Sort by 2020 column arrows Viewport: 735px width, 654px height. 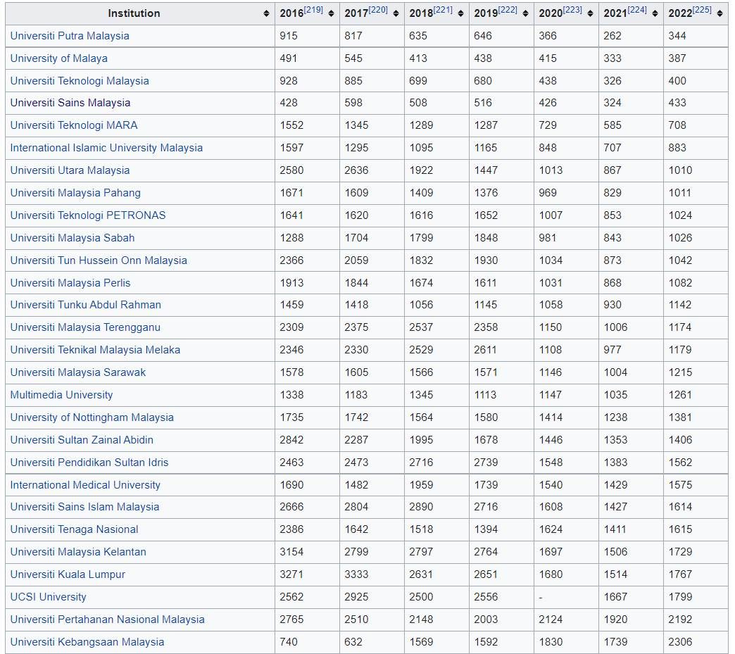coord(590,13)
